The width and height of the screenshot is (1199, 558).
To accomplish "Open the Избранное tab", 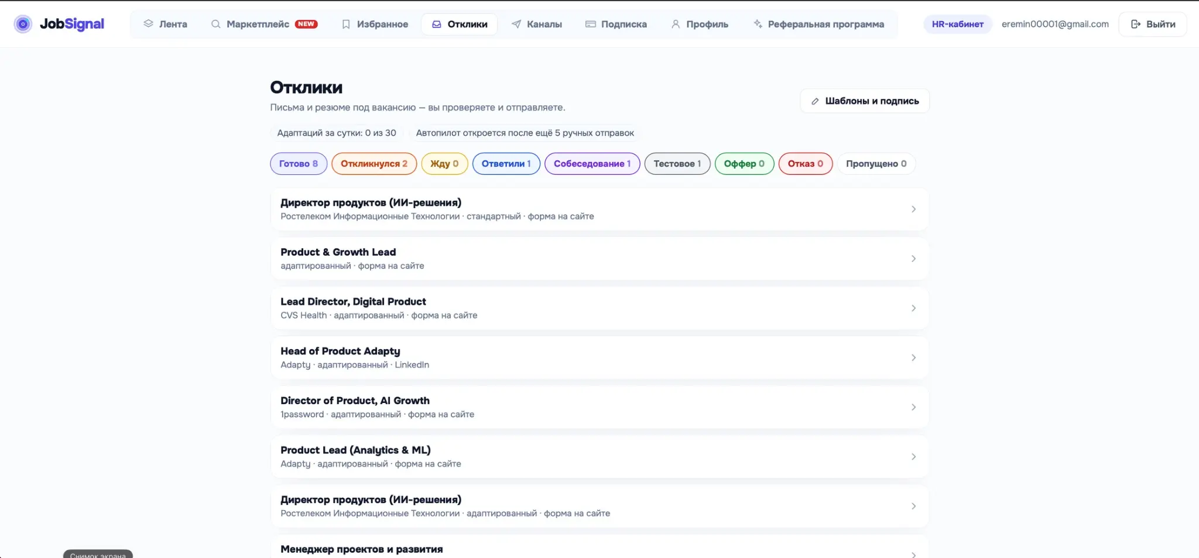I will pyautogui.click(x=375, y=24).
